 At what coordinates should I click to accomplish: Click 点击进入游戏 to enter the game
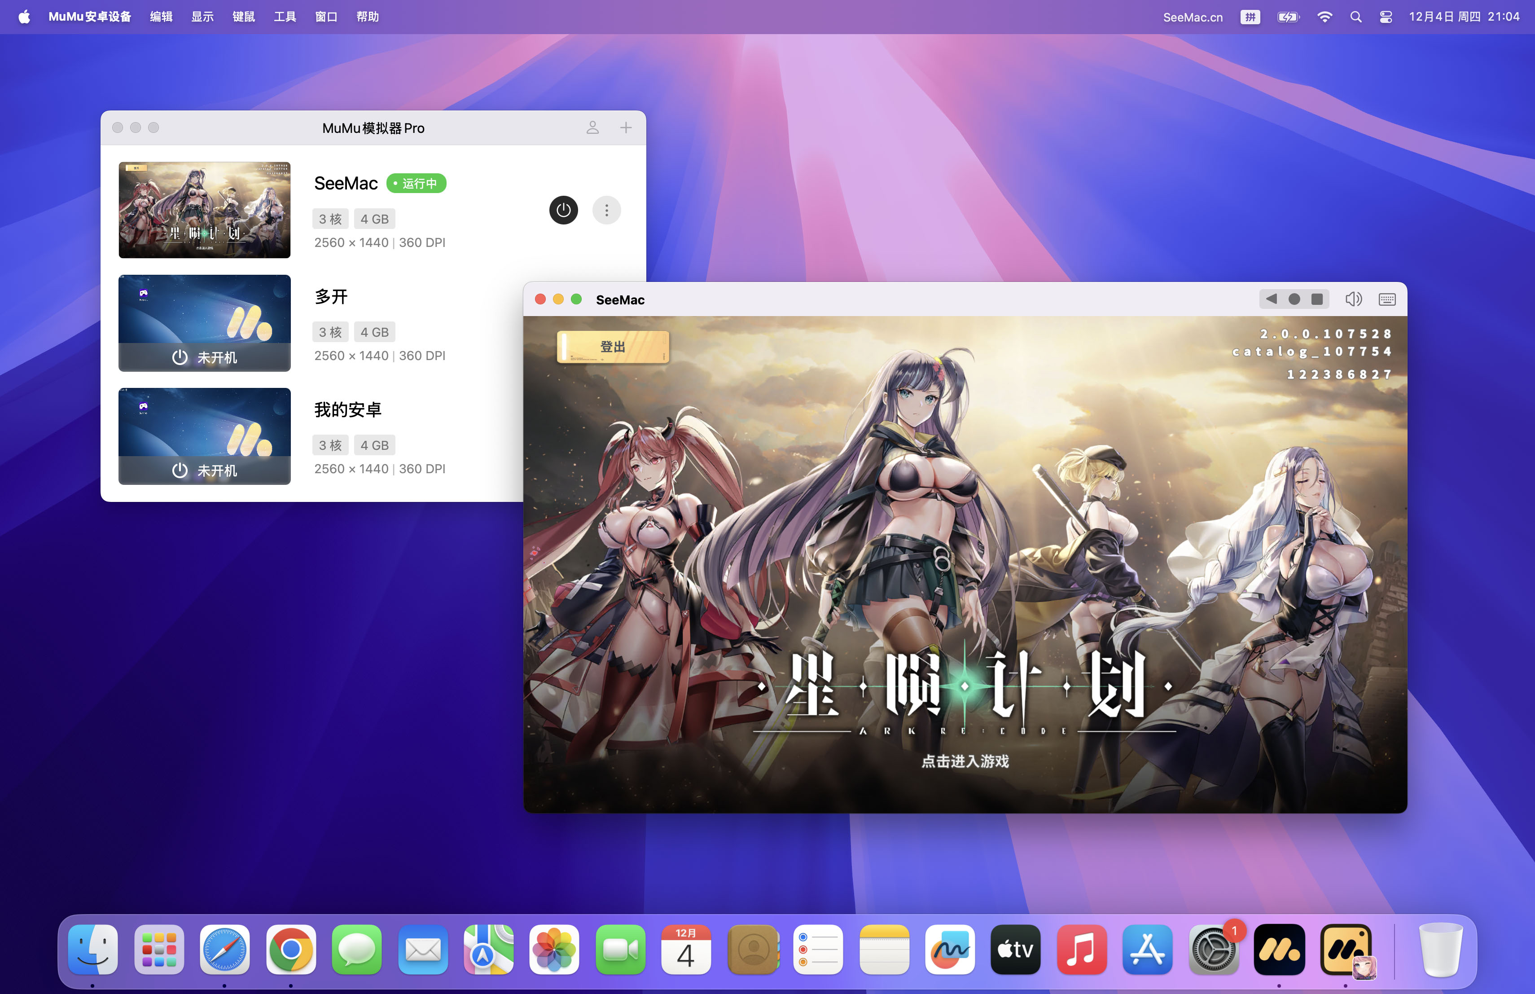(965, 761)
